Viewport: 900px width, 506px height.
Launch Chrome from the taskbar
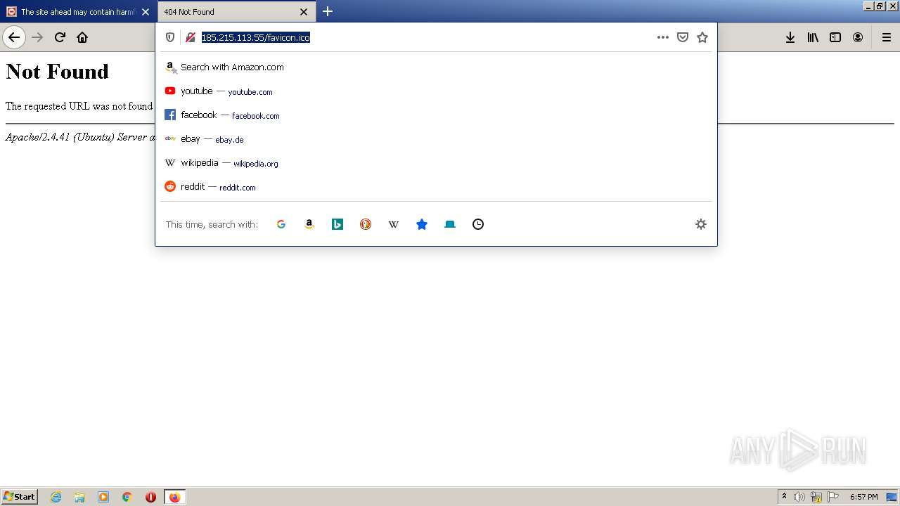tap(127, 497)
